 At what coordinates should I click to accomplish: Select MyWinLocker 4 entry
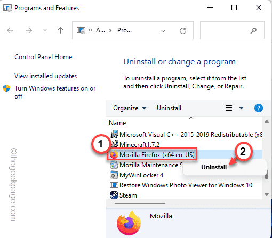[x=141, y=175]
